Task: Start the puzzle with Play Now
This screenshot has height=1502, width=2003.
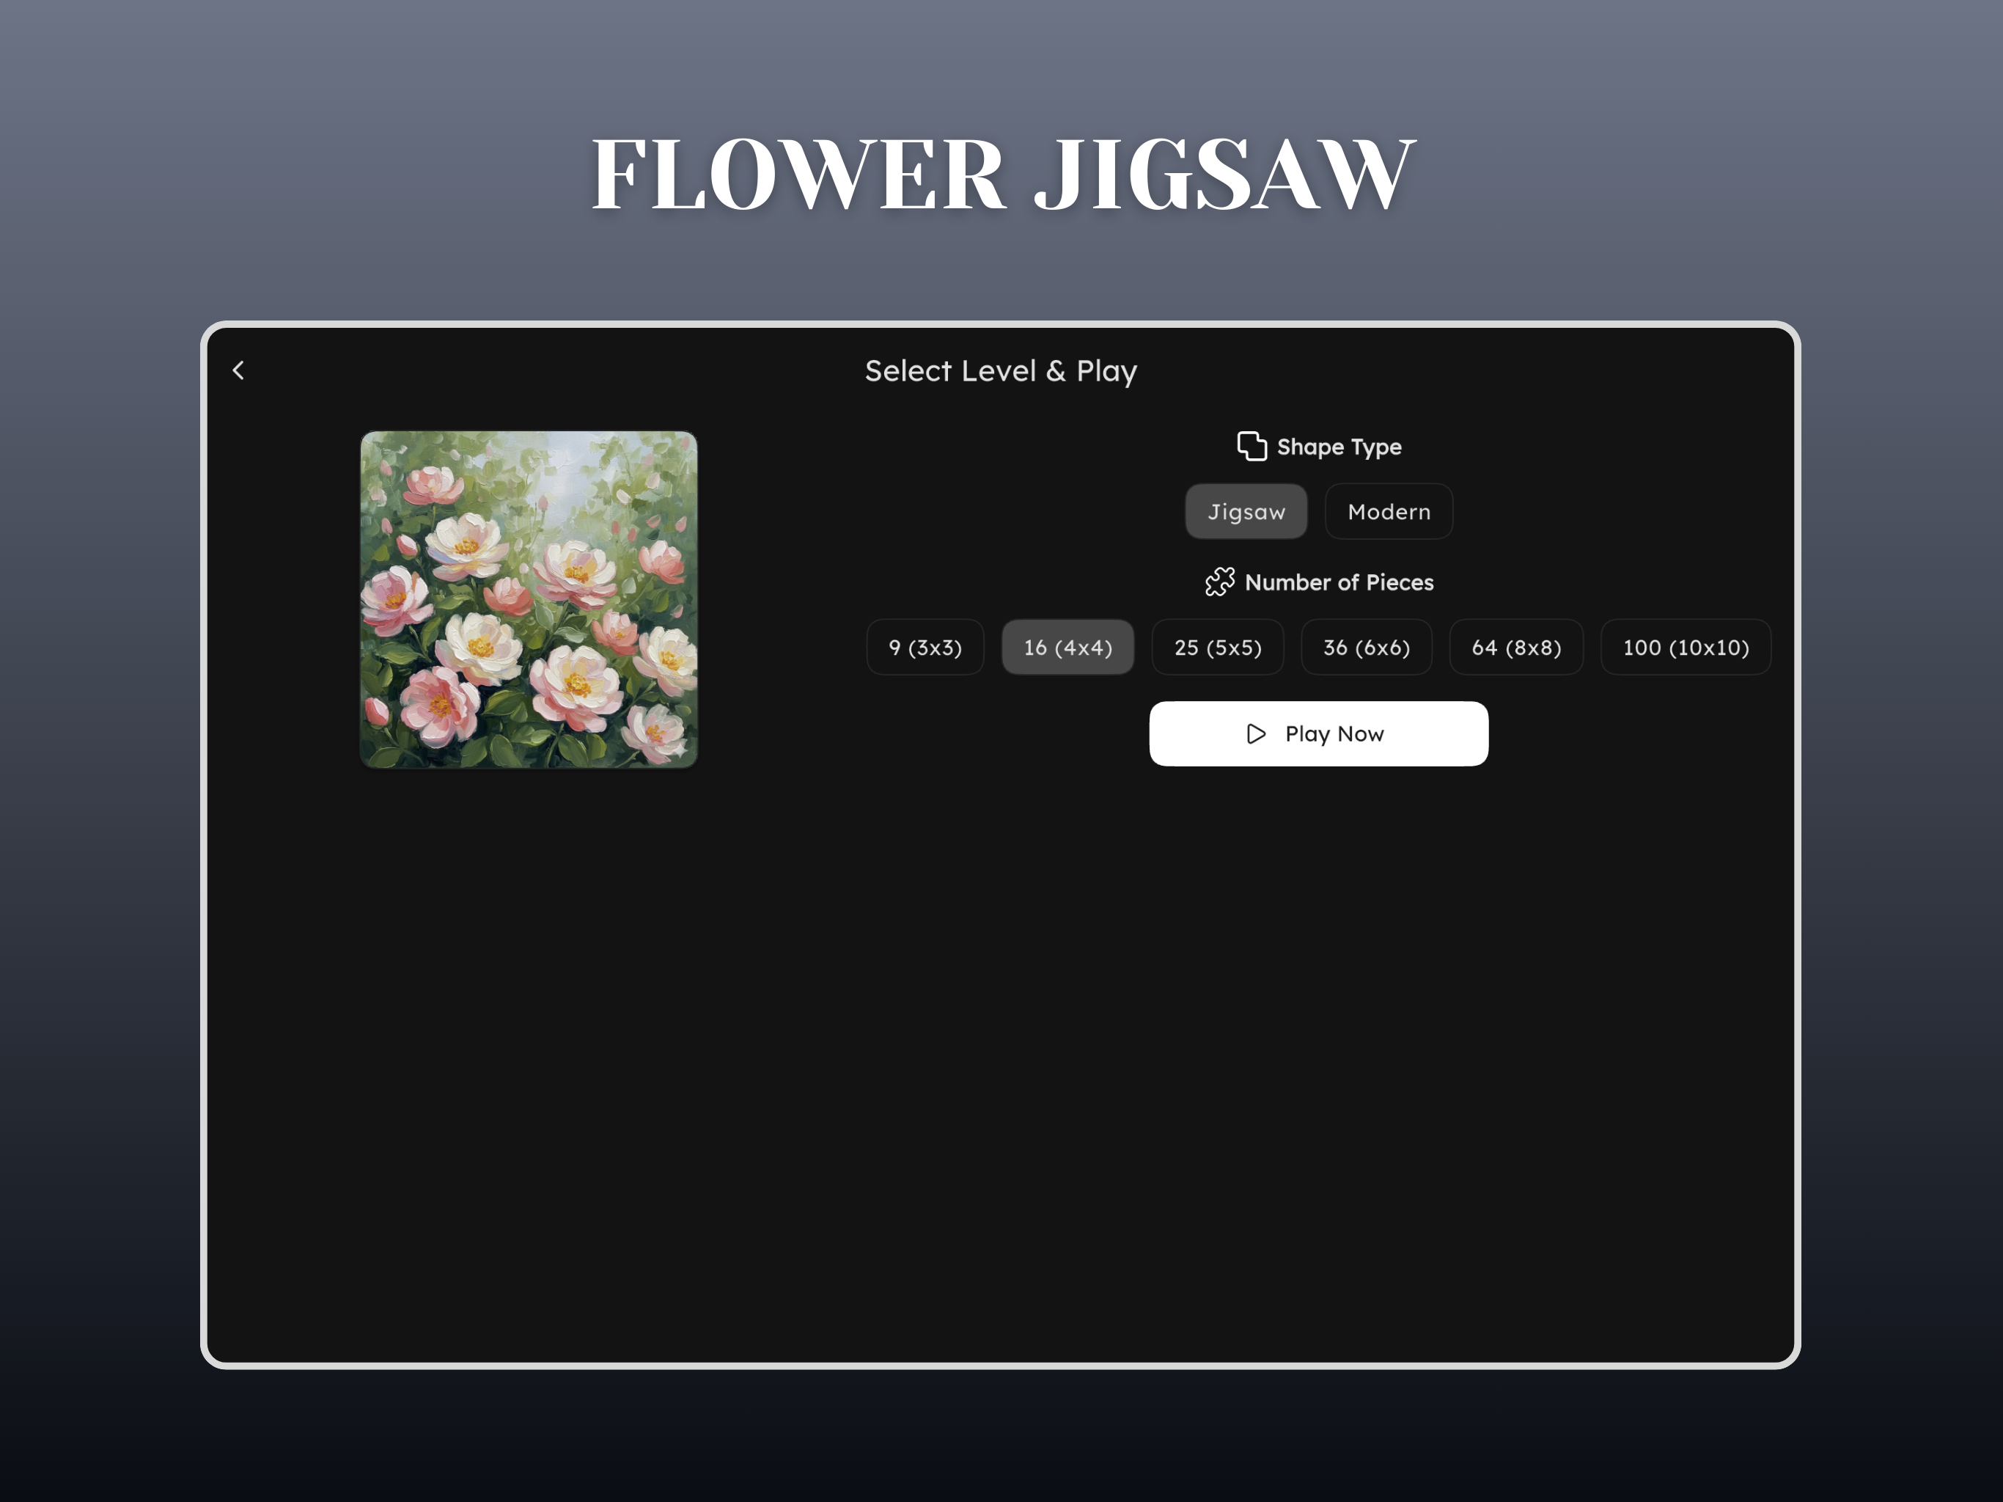Action: click(1318, 734)
